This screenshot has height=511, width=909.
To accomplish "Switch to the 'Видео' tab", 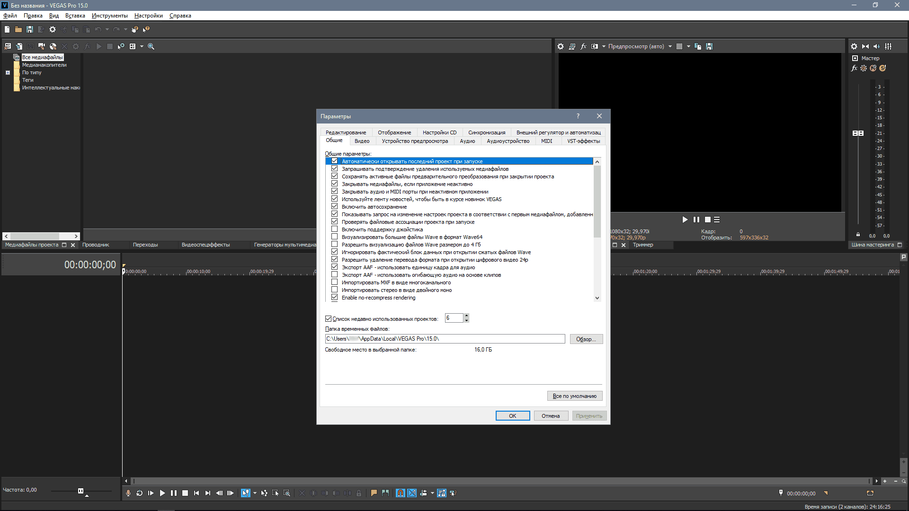I will (362, 141).
